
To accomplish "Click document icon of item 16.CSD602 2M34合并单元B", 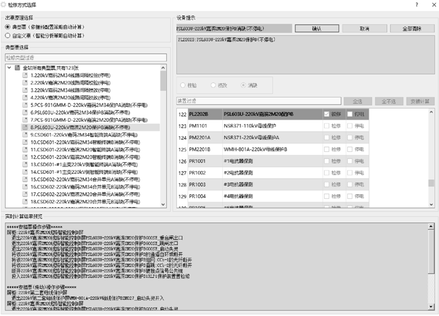I will tap(25, 187).
